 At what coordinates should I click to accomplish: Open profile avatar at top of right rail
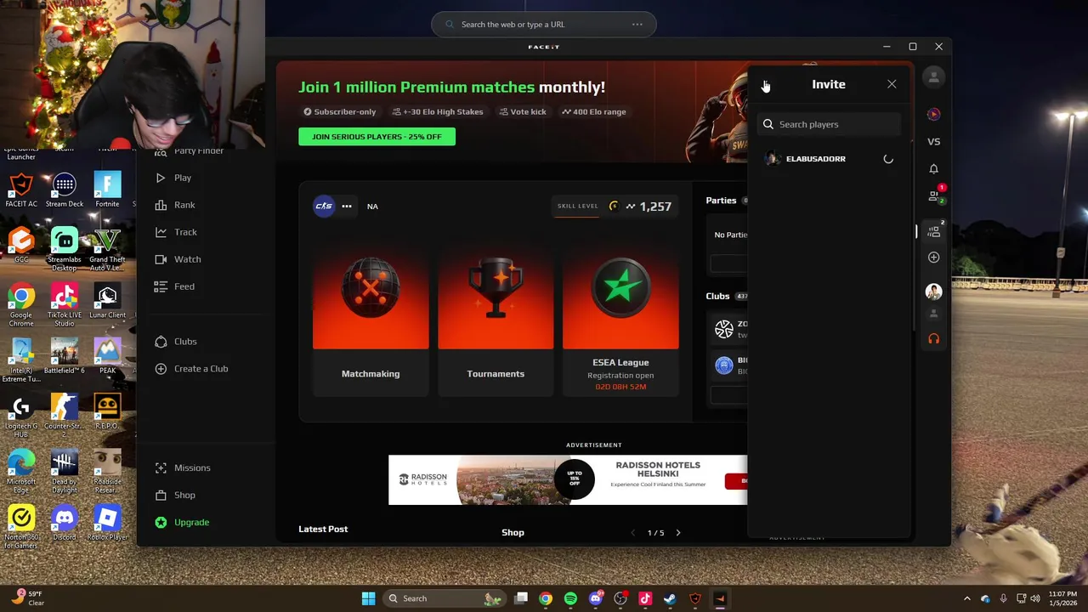point(933,77)
